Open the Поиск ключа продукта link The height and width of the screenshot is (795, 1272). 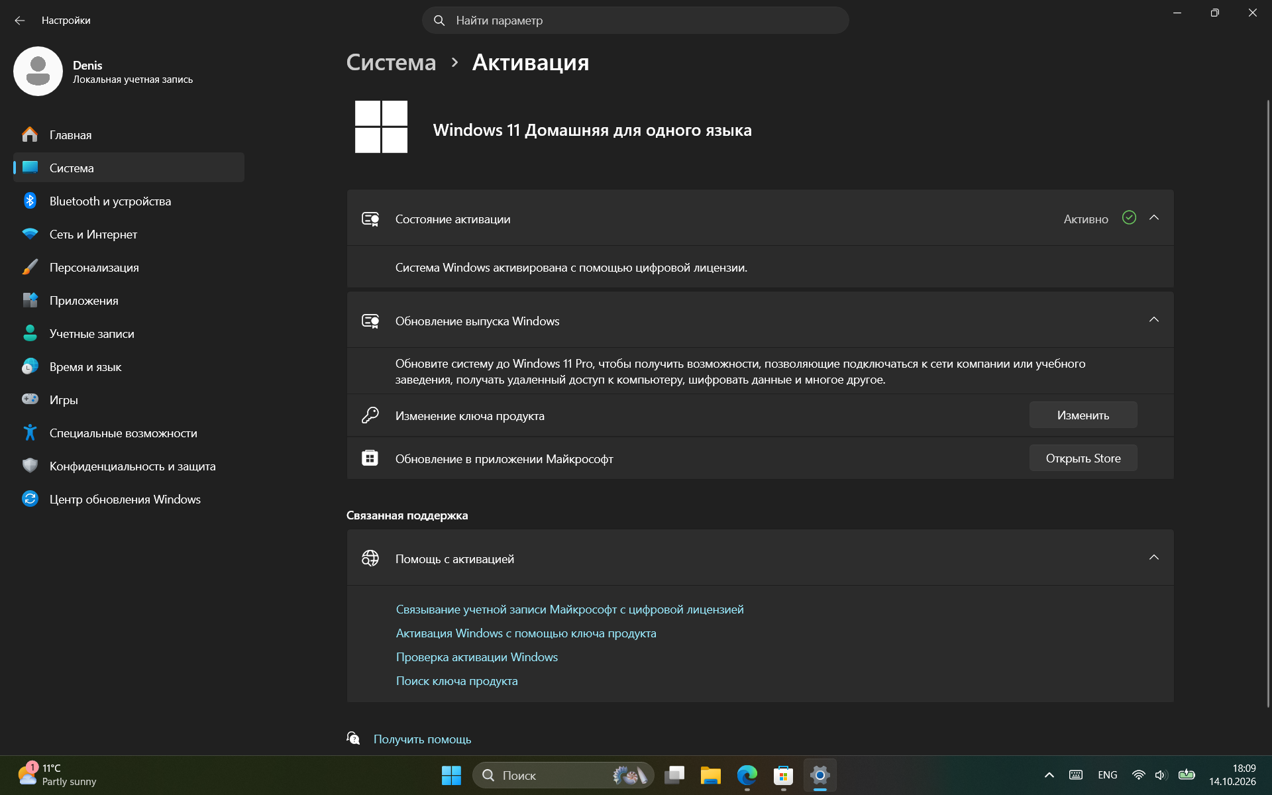click(457, 681)
